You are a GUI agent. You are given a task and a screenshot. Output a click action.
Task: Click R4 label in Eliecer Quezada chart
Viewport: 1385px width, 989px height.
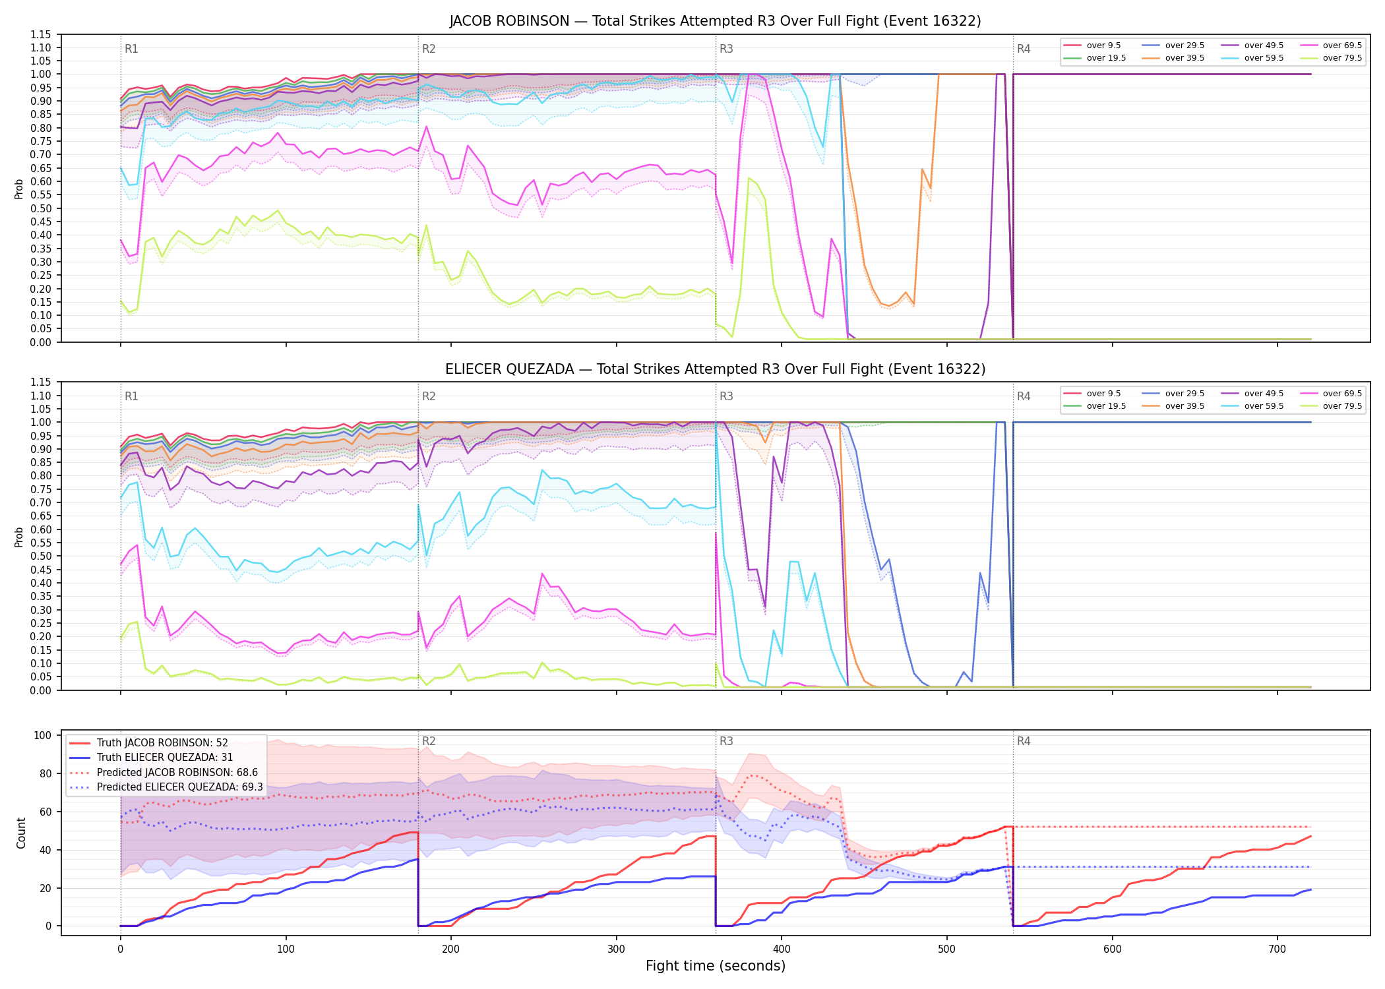click(x=1024, y=396)
